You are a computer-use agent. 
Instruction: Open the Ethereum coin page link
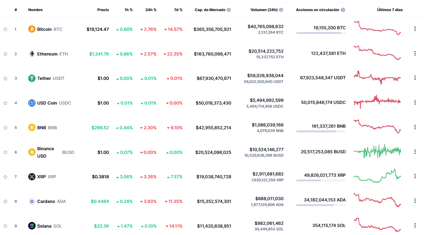point(47,54)
